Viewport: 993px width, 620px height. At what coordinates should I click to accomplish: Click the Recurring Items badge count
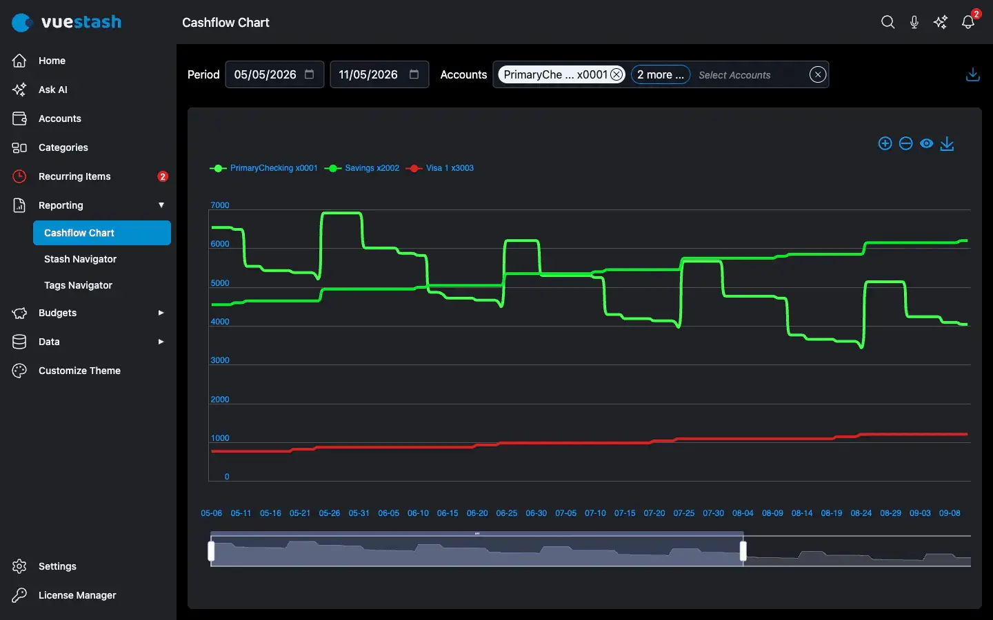(x=163, y=176)
